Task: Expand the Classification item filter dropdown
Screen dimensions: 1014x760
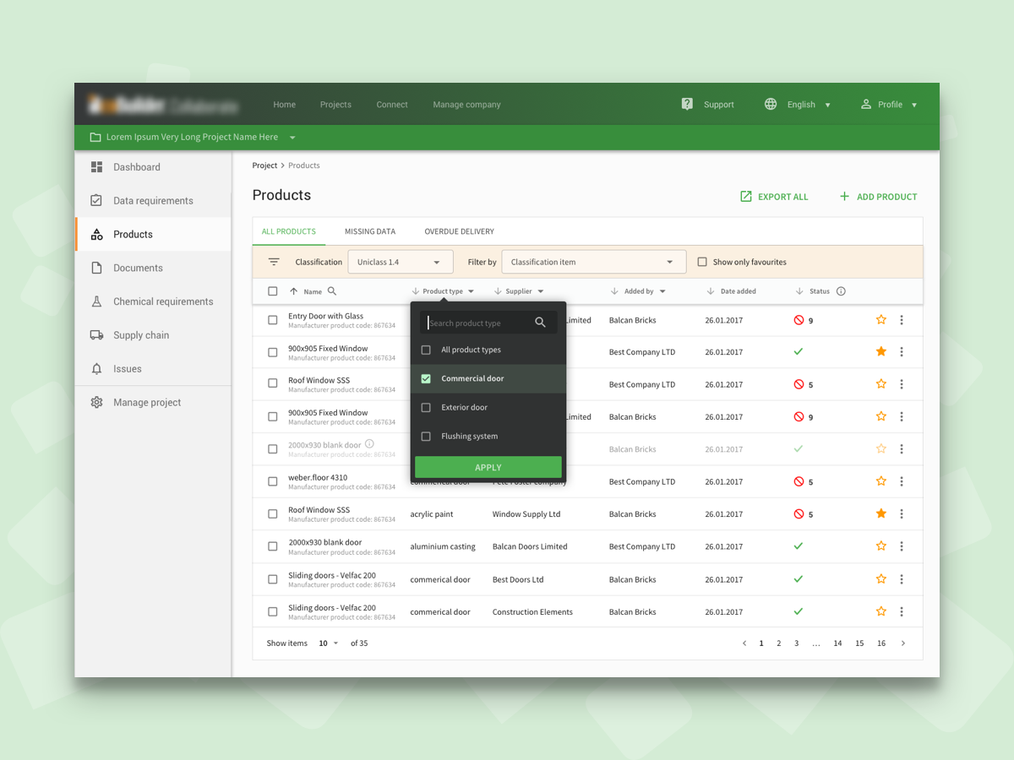Action: click(x=593, y=261)
